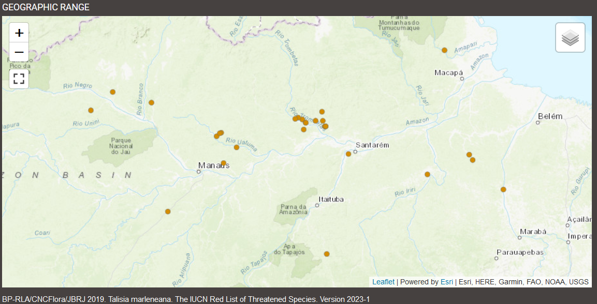Select the occurrence marker near Amapari
597x304 pixels.
pyautogui.click(x=444, y=50)
